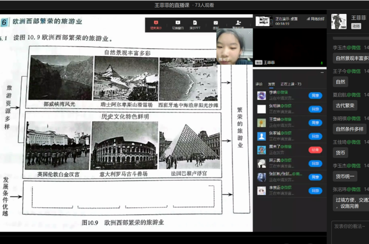Close the student webcam overlay

pyautogui.click(x=250, y=32)
